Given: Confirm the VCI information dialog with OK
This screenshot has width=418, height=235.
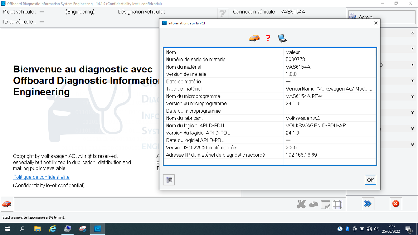Looking at the screenshot, I should pos(370,180).
